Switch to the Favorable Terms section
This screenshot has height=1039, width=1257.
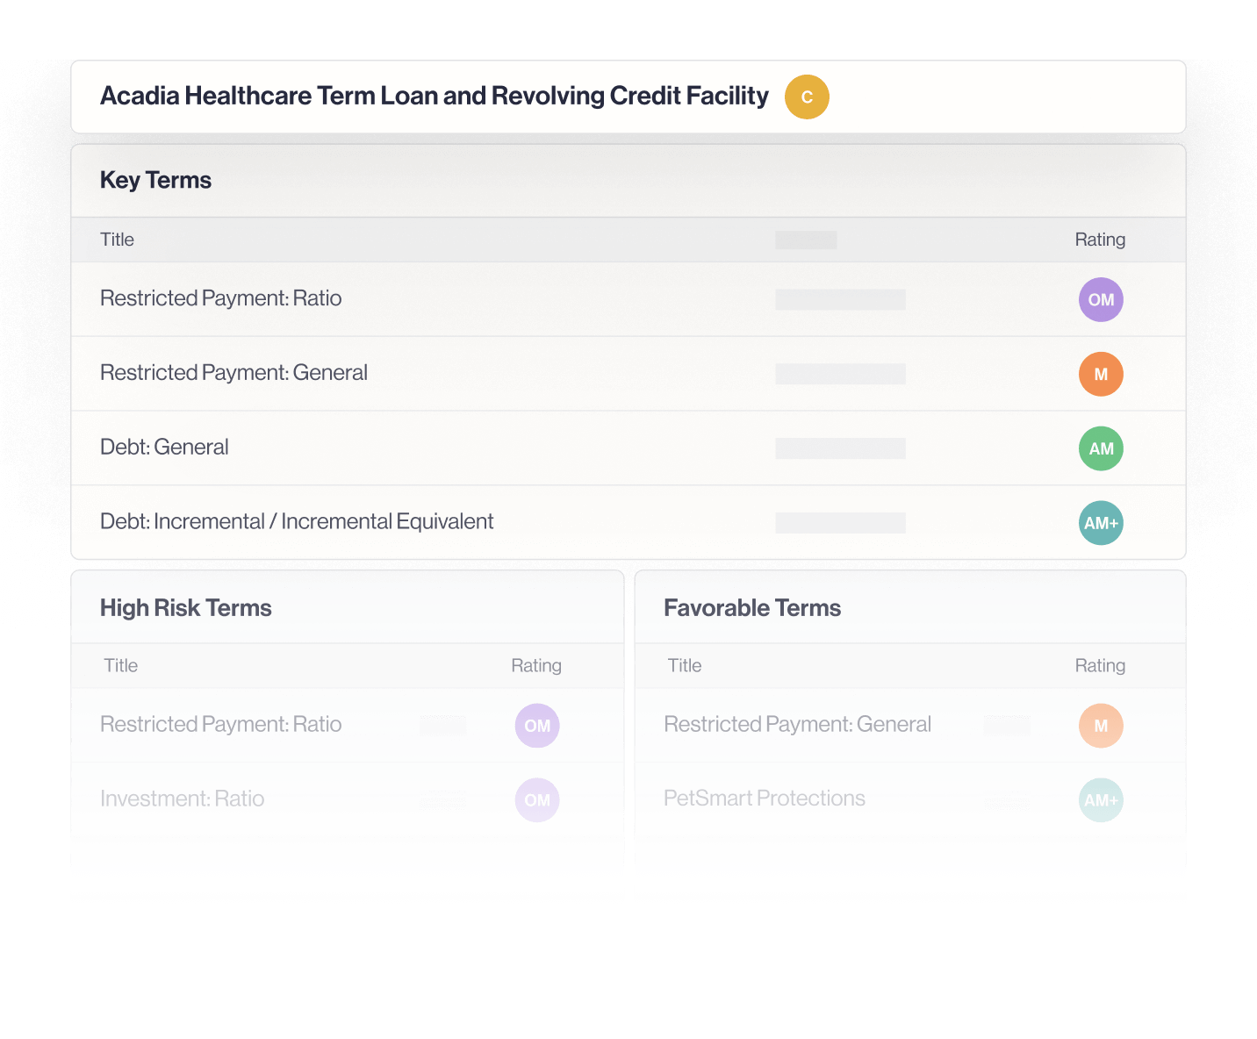[752, 607]
